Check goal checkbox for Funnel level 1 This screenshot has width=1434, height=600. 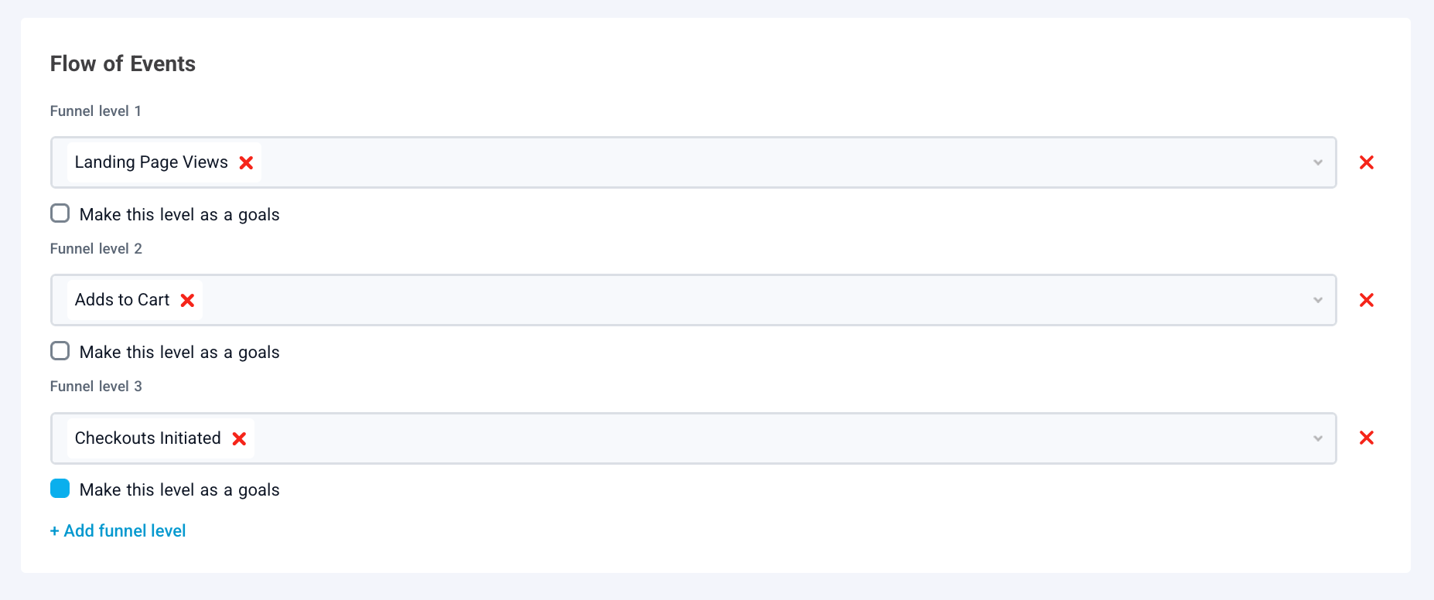coord(60,213)
